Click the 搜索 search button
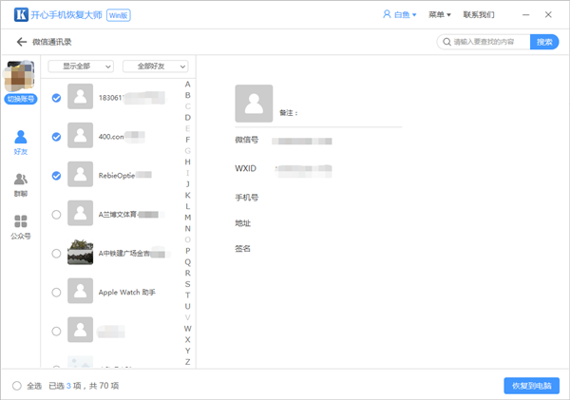This screenshot has height=400, width=570. point(544,42)
